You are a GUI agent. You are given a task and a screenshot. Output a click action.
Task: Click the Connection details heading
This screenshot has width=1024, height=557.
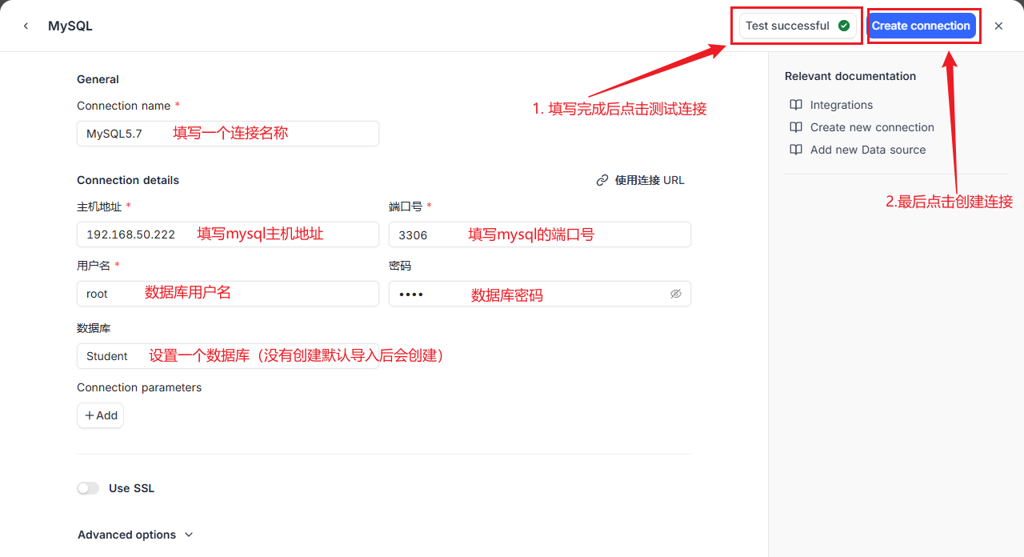coord(128,180)
